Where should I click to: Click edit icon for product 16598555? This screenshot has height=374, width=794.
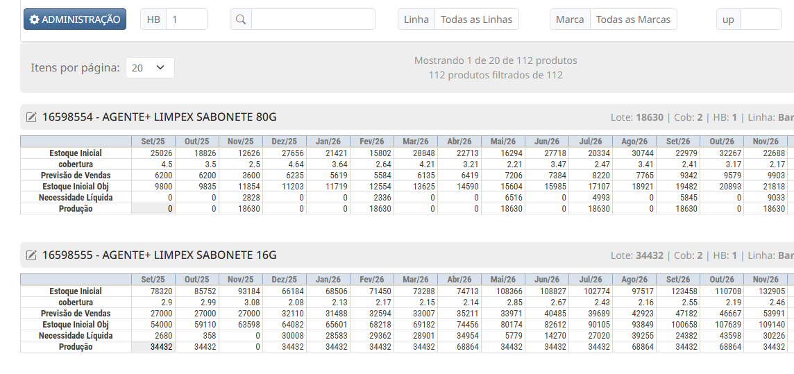pyautogui.click(x=31, y=255)
